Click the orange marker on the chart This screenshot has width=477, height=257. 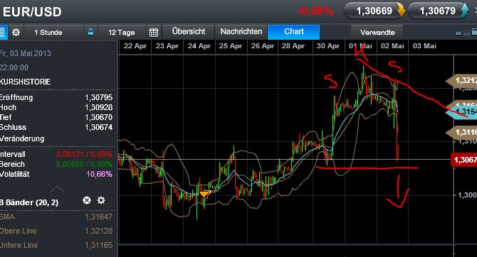pyautogui.click(x=205, y=193)
